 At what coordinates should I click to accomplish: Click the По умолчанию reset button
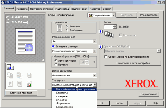pos(149,94)
